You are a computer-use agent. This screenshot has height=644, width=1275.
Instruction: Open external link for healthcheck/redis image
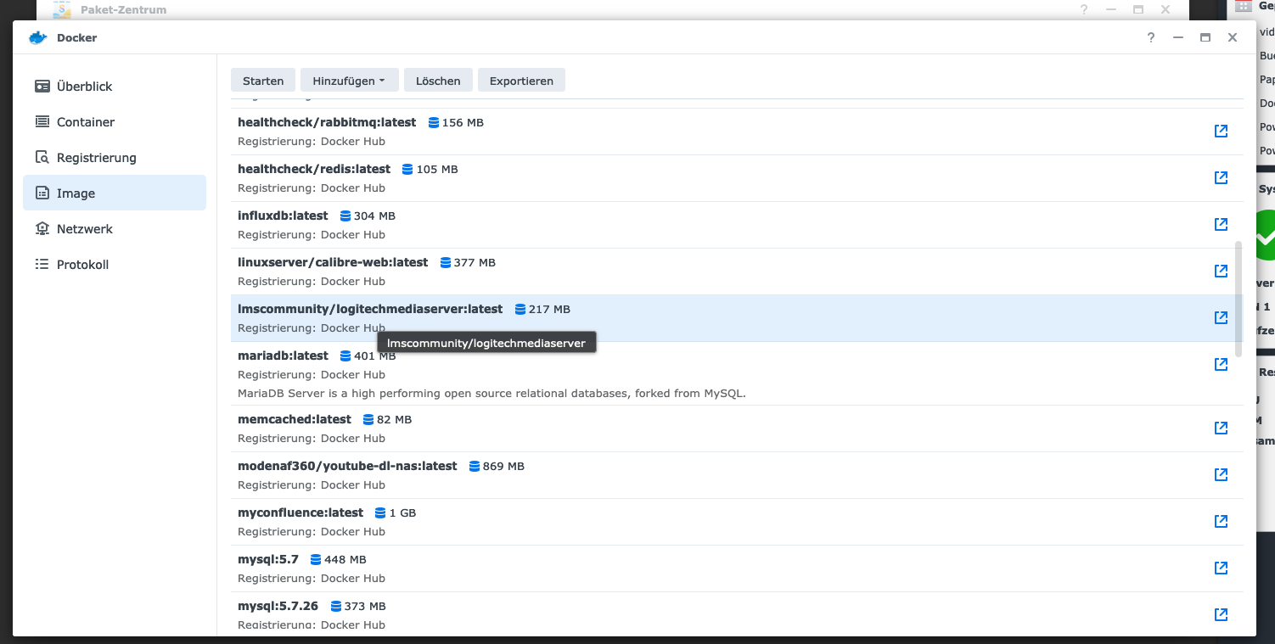(x=1221, y=177)
